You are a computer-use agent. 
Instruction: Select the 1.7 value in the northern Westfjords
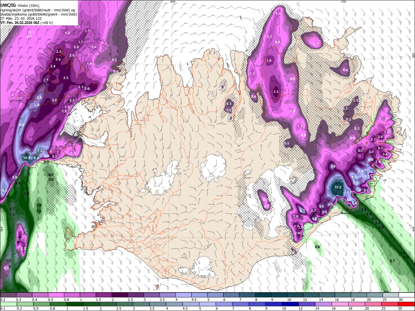click(x=87, y=31)
